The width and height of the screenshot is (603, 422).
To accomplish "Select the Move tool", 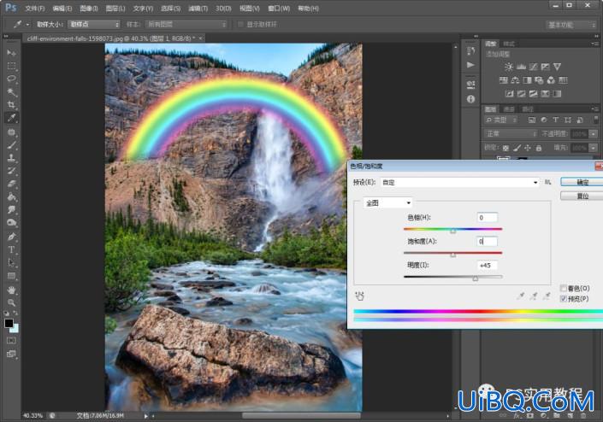I will [11, 53].
